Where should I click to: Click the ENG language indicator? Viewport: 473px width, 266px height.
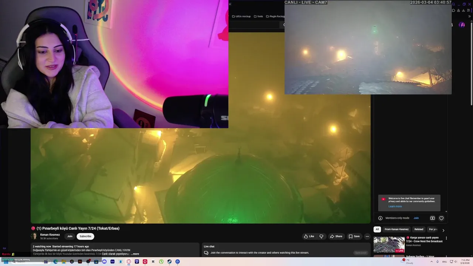click(445, 262)
